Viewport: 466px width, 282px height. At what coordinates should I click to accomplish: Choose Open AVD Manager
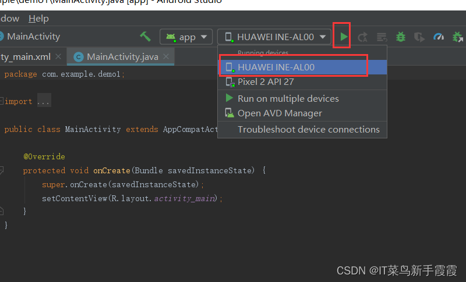pyautogui.click(x=302, y=113)
